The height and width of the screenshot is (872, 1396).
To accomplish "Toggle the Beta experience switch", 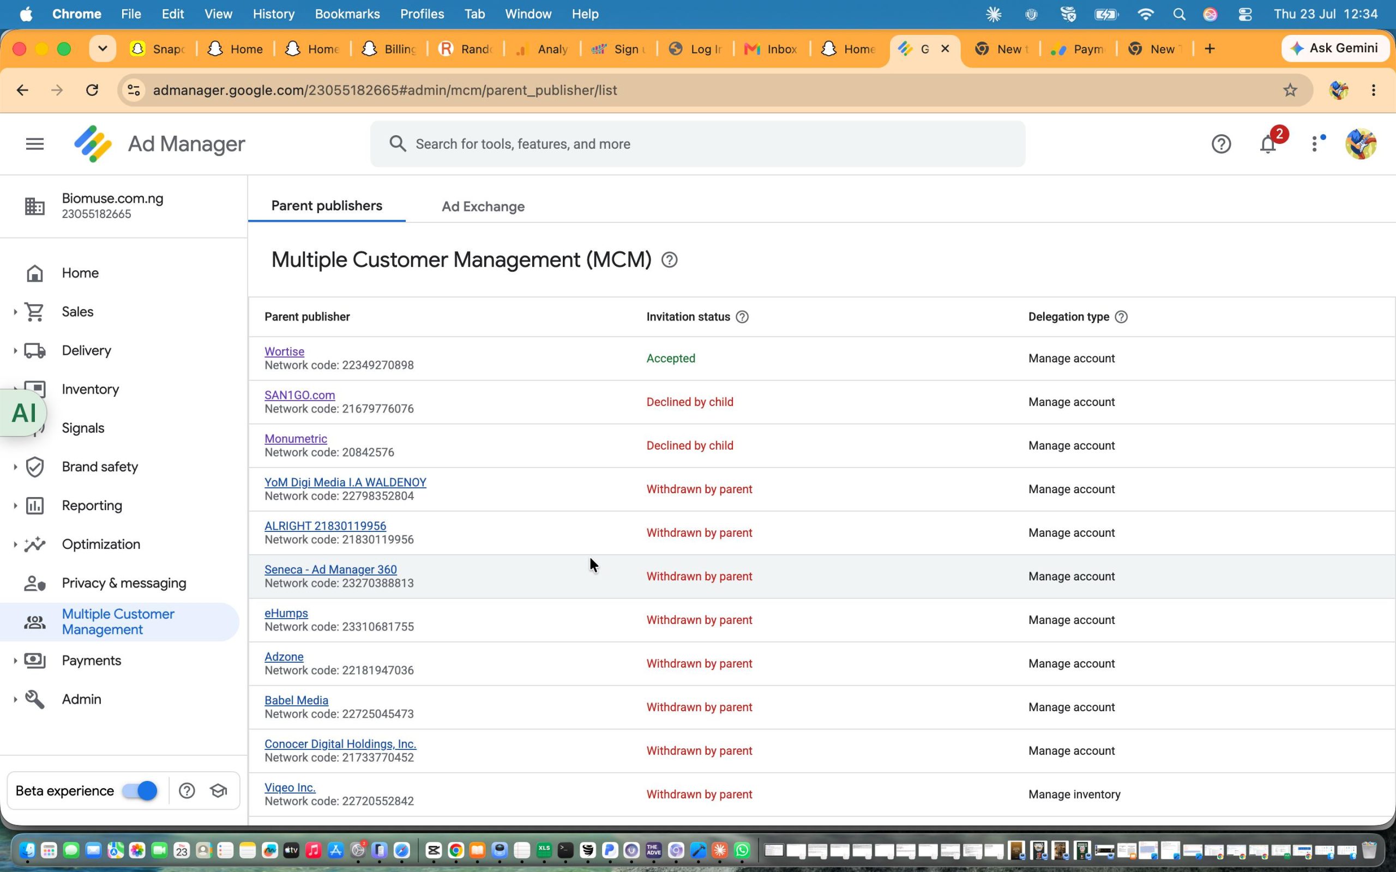I will pos(140,791).
